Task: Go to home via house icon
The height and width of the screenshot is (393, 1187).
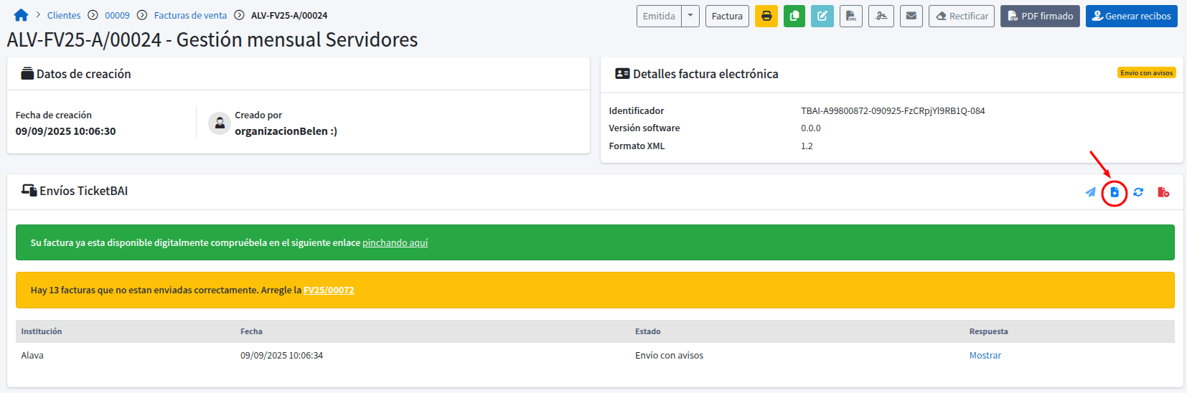Action: click(x=21, y=15)
